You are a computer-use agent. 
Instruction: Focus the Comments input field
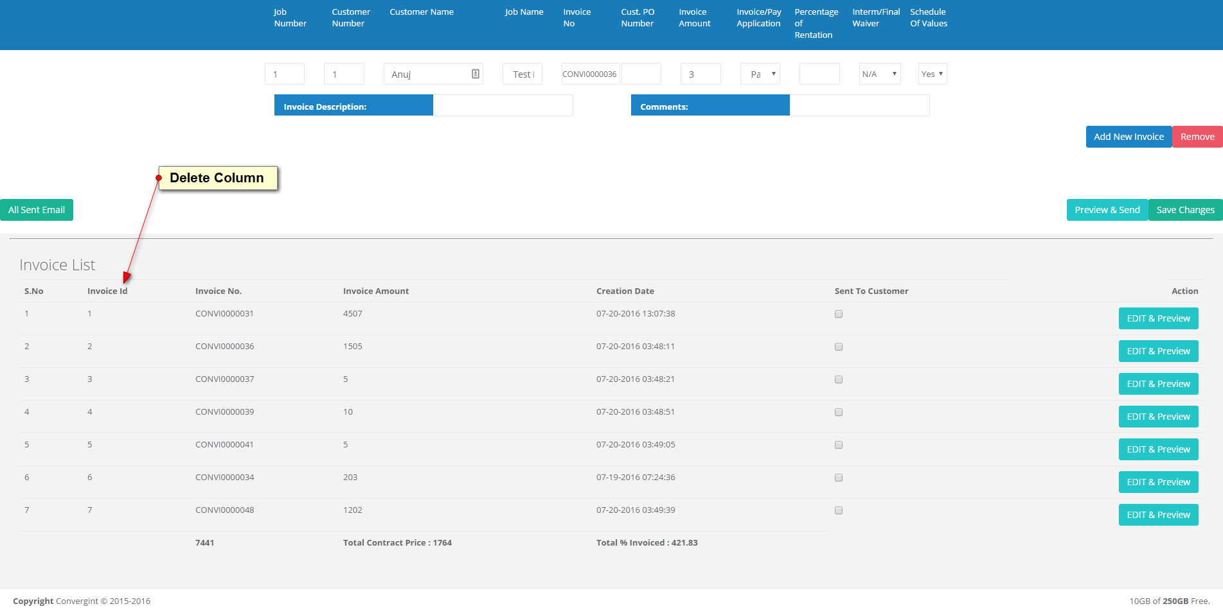(859, 106)
